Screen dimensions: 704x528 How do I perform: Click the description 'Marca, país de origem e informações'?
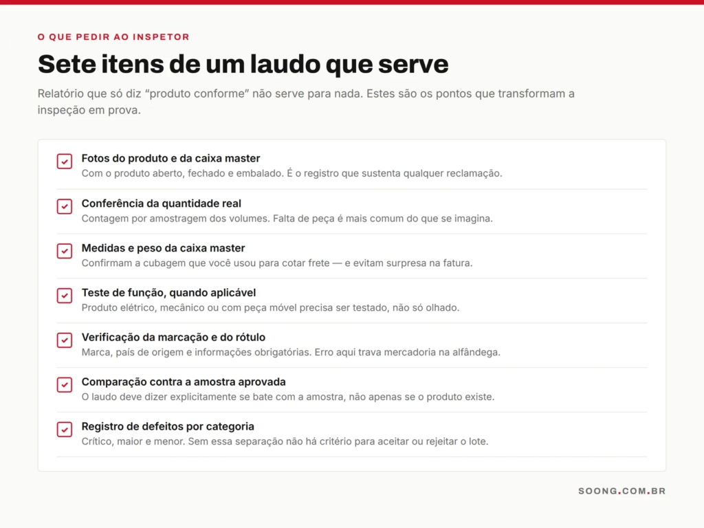coord(291,352)
